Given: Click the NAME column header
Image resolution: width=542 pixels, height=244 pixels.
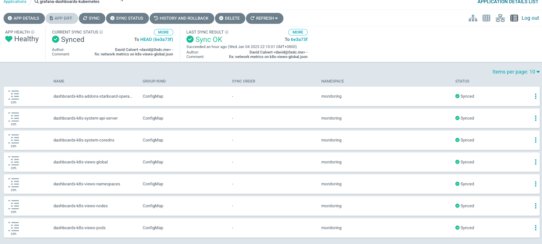Looking at the screenshot, I should point(59,81).
